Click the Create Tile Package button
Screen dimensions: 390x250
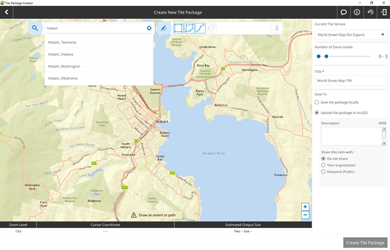point(365,242)
